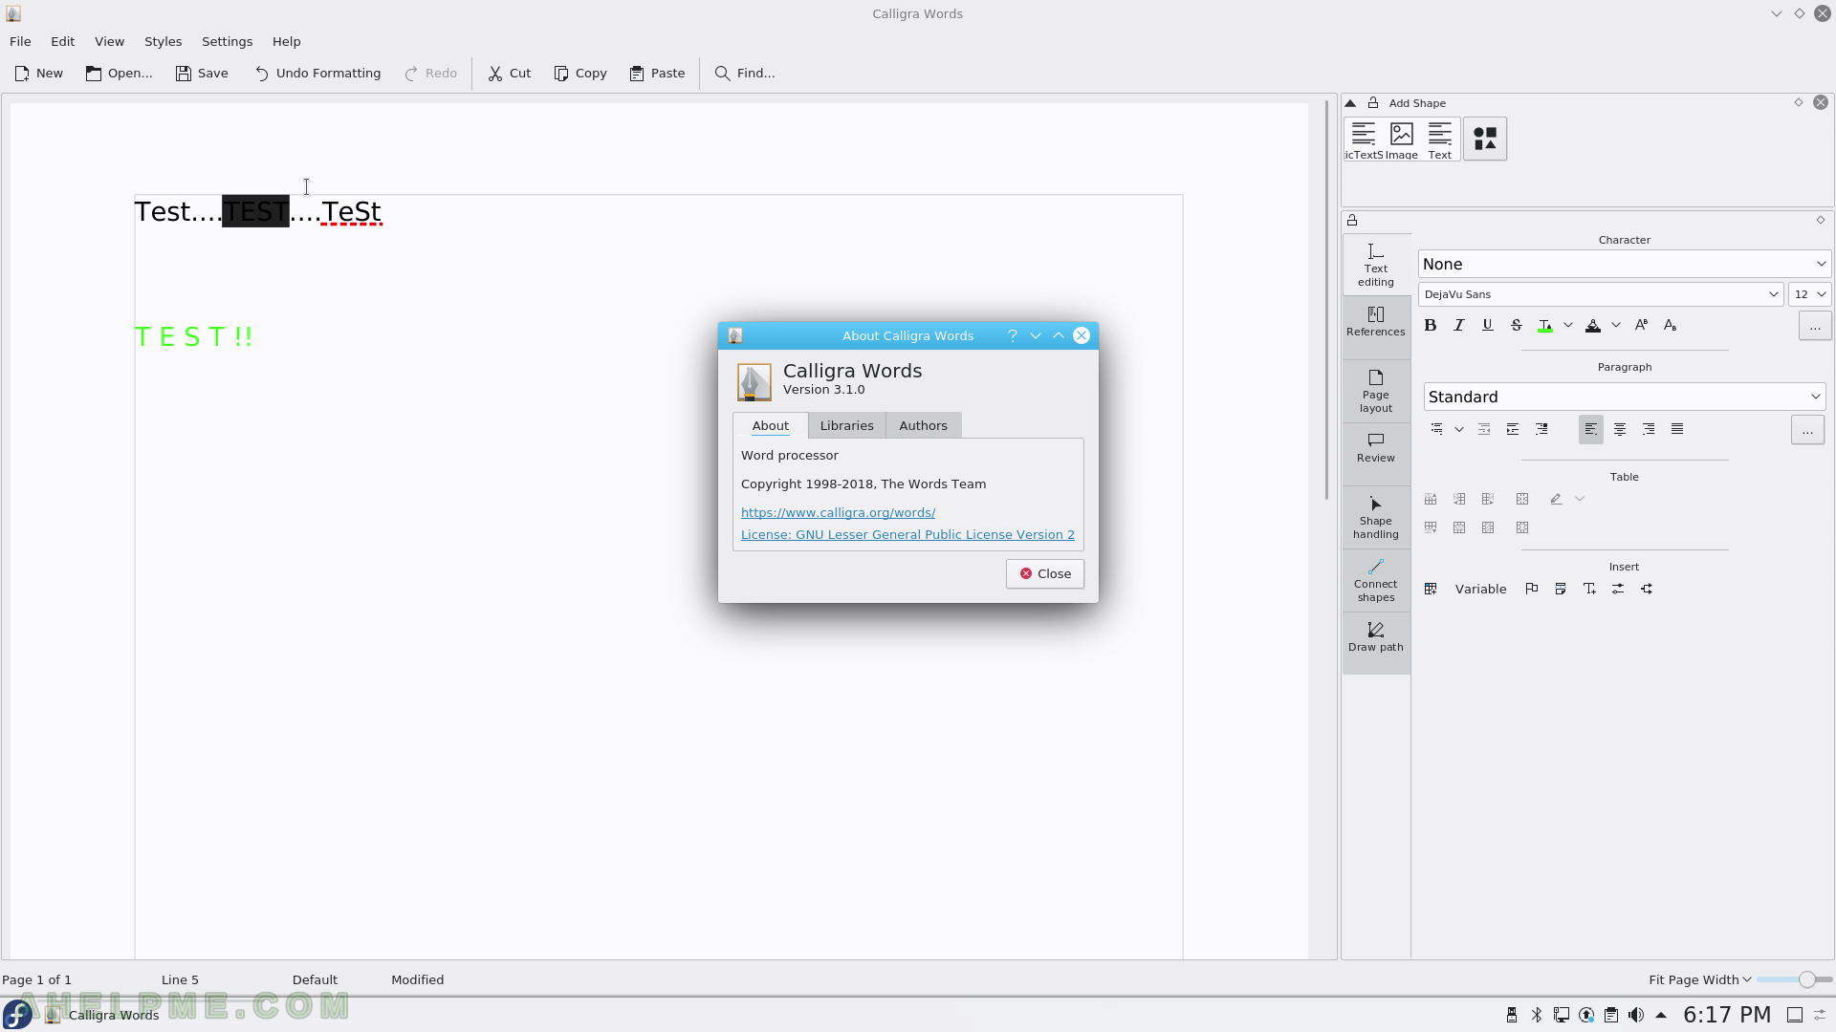Viewport: 1836px width, 1032px height.
Task: Toggle Underline formatting
Action: tap(1488, 325)
